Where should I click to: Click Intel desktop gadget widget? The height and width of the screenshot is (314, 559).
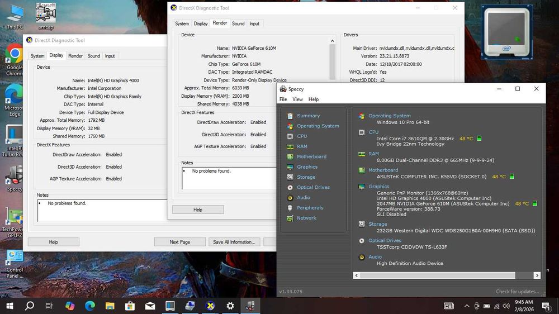coord(506,32)
